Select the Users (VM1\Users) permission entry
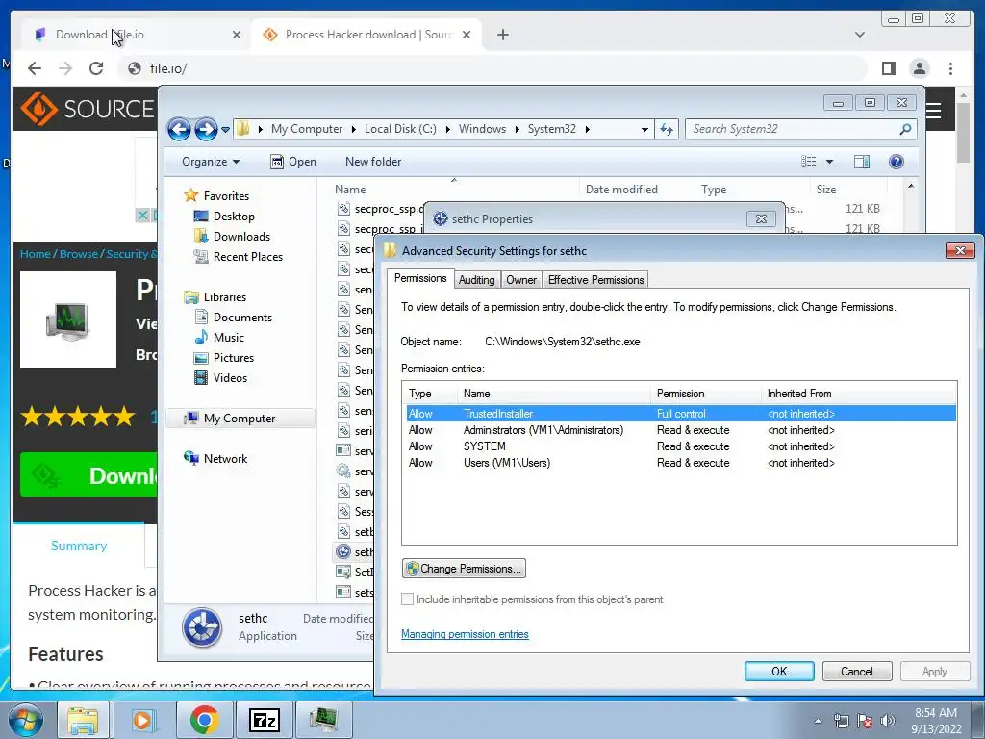The height and width of the screenshot is (739, 985). tap(681, 463)
